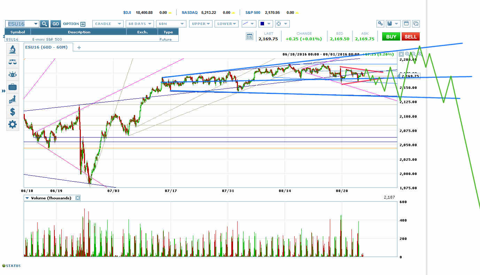The width and height of the screenshot is (480, 275).
Task: Open the watchlist eye sidebar icon
Action: 13,74
